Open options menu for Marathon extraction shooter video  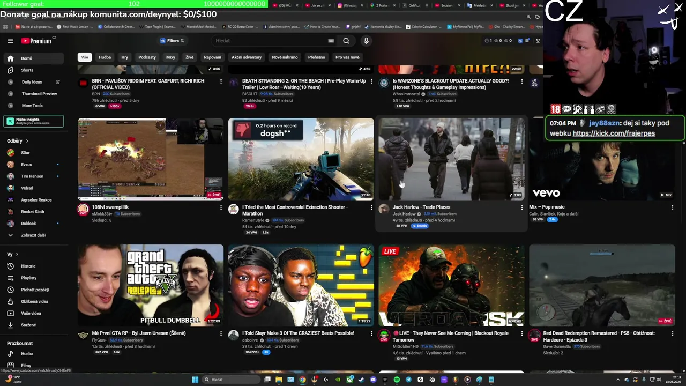coord(371,207)
